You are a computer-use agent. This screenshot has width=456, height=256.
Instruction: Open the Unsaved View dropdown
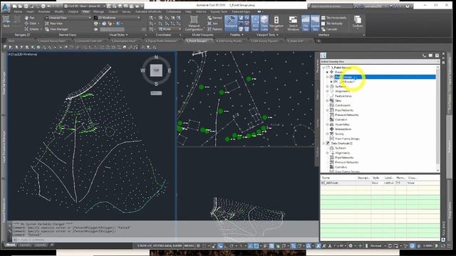(68, 18)
